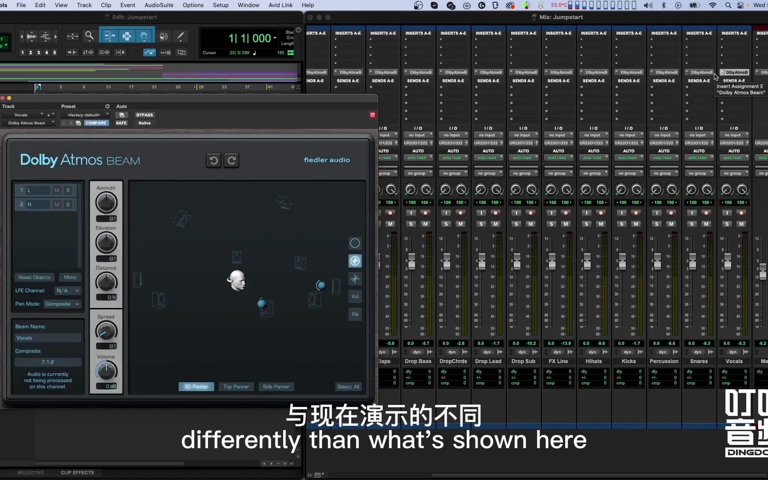The width and height of the screenshot is (768, 480).
Task: Toggle Layered Editing icon
Action: [x=181, y=52]
